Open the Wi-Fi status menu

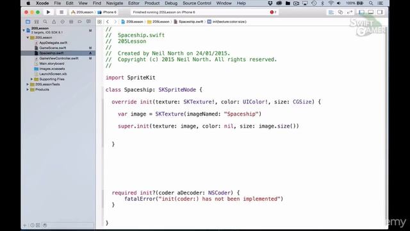coord(331,3)
